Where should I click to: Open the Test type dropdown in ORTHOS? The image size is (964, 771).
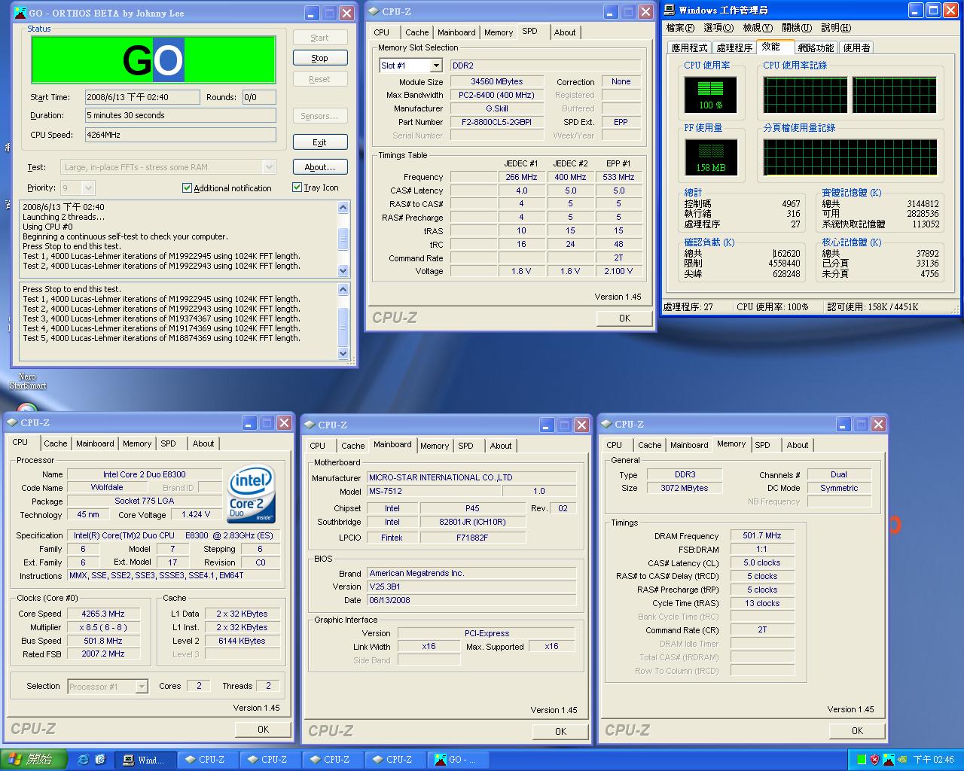pos(269,167)
